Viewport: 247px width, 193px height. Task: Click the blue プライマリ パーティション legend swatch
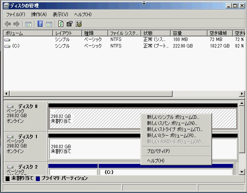click(x=38, y=179)
